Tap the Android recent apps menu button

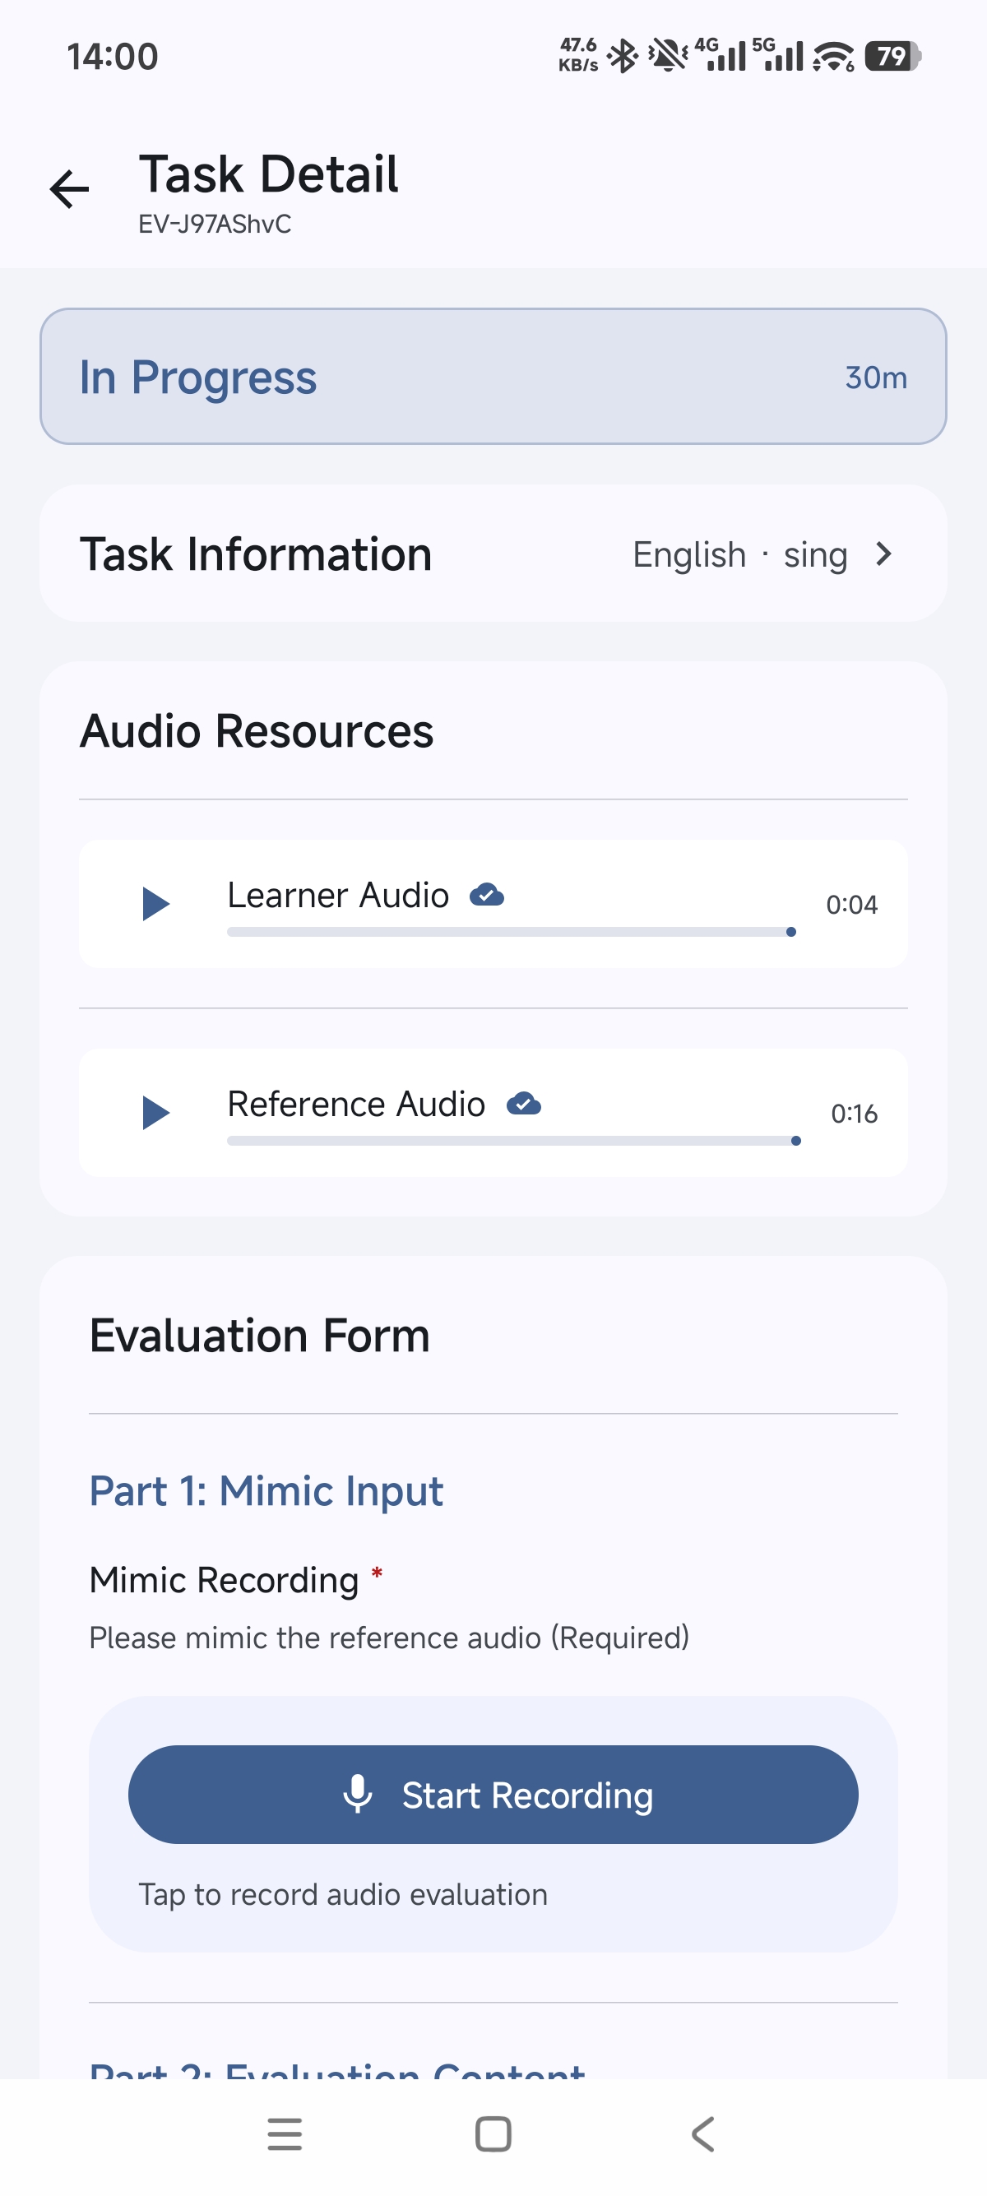(x=285, y=2133)
